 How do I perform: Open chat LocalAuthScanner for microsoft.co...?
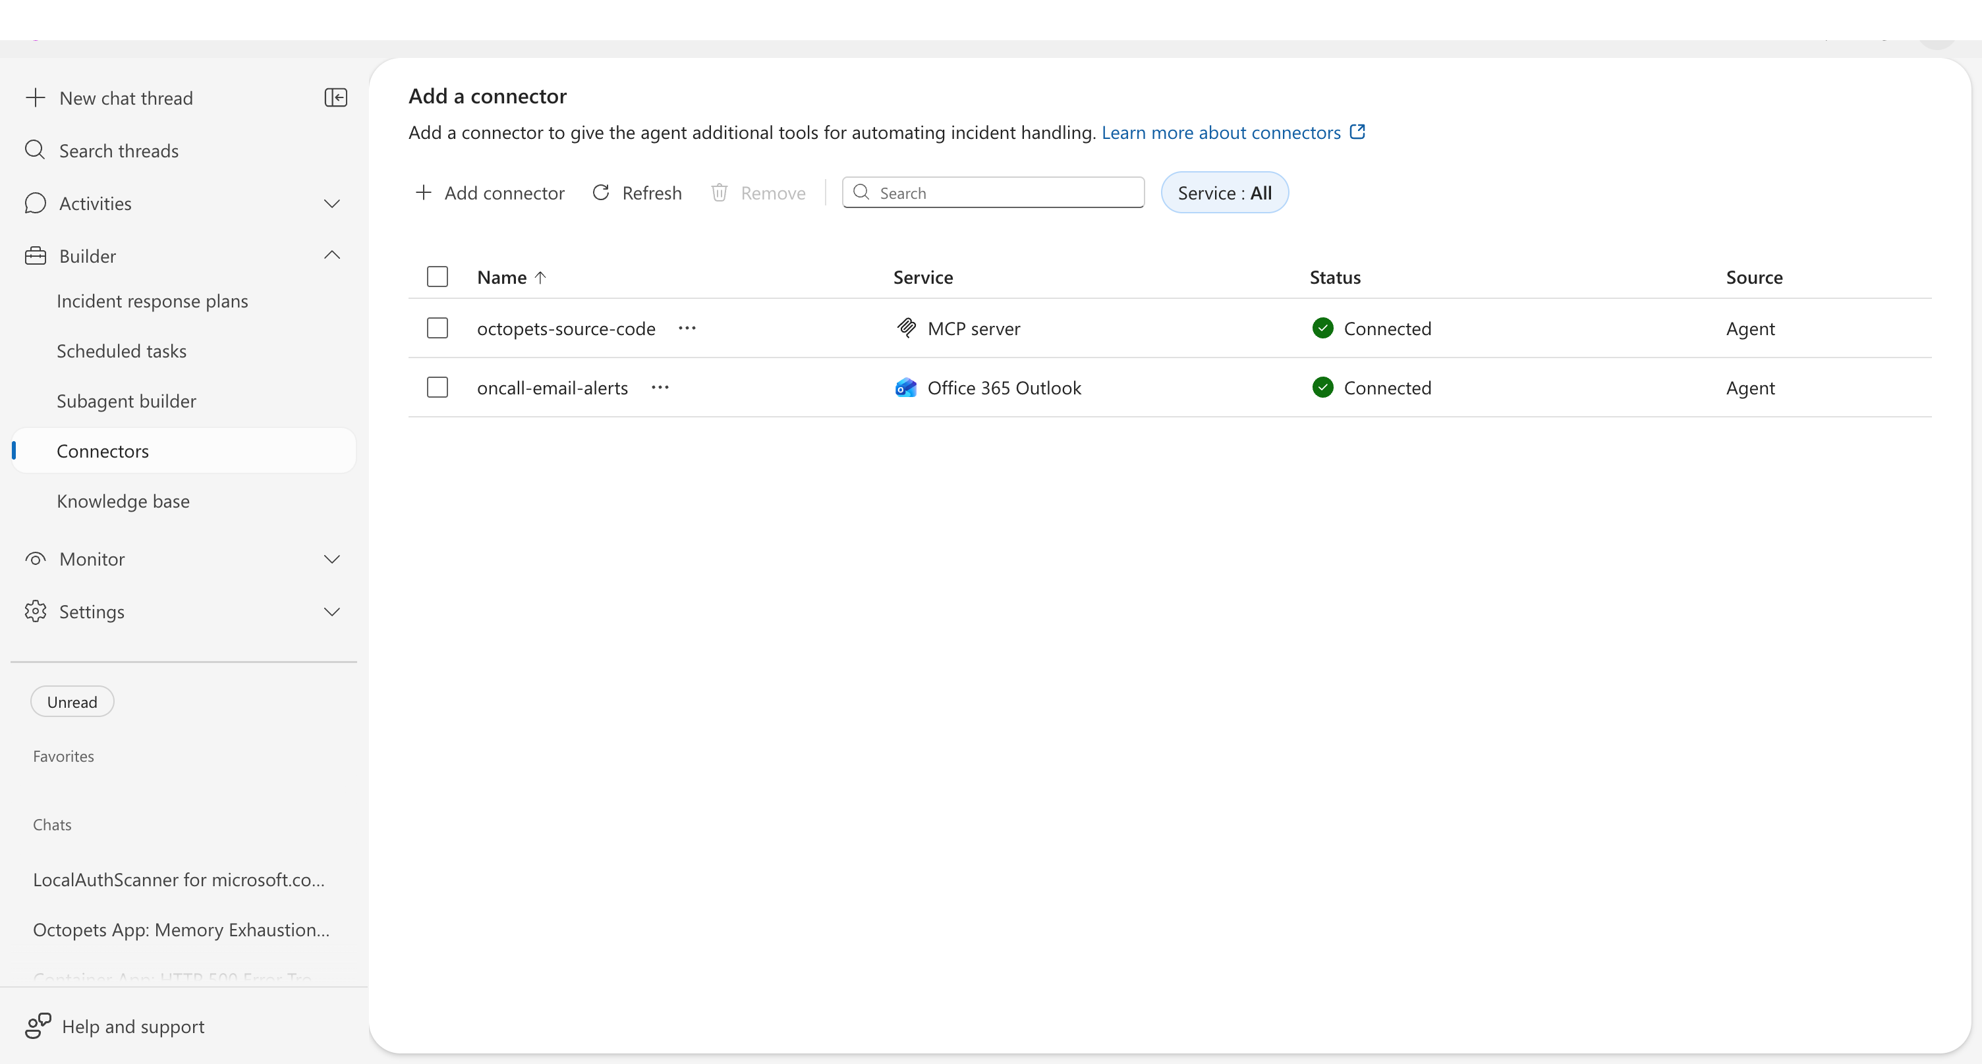click(179, 879)
